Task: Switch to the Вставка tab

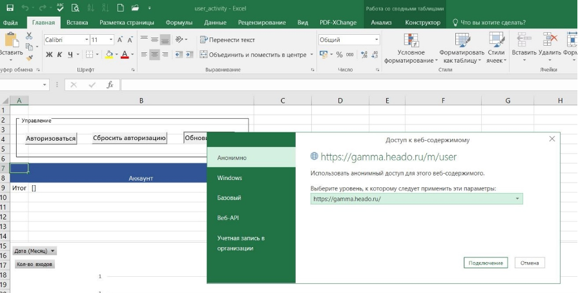Action: coord(77,23)
